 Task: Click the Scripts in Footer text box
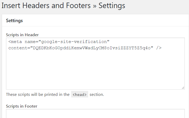coord(95,114)
